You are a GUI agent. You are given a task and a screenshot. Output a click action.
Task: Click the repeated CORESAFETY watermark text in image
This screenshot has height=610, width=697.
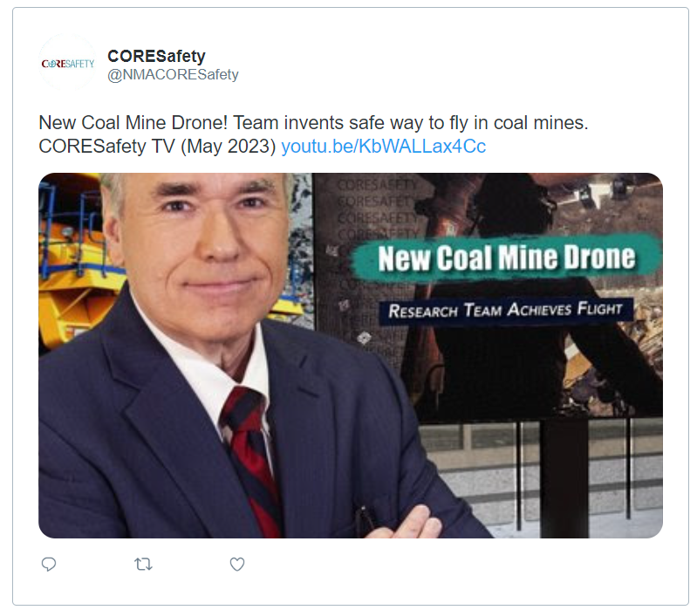coord(378,209)
